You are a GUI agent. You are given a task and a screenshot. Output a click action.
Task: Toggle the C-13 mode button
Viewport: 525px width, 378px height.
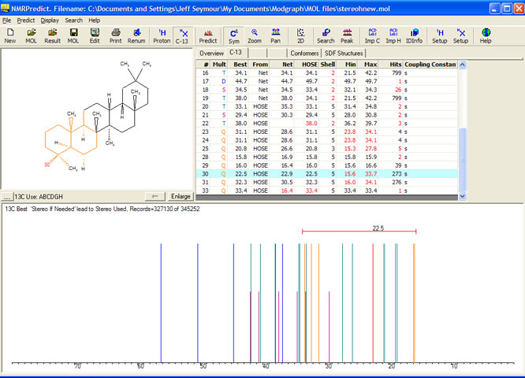point(182,35)
